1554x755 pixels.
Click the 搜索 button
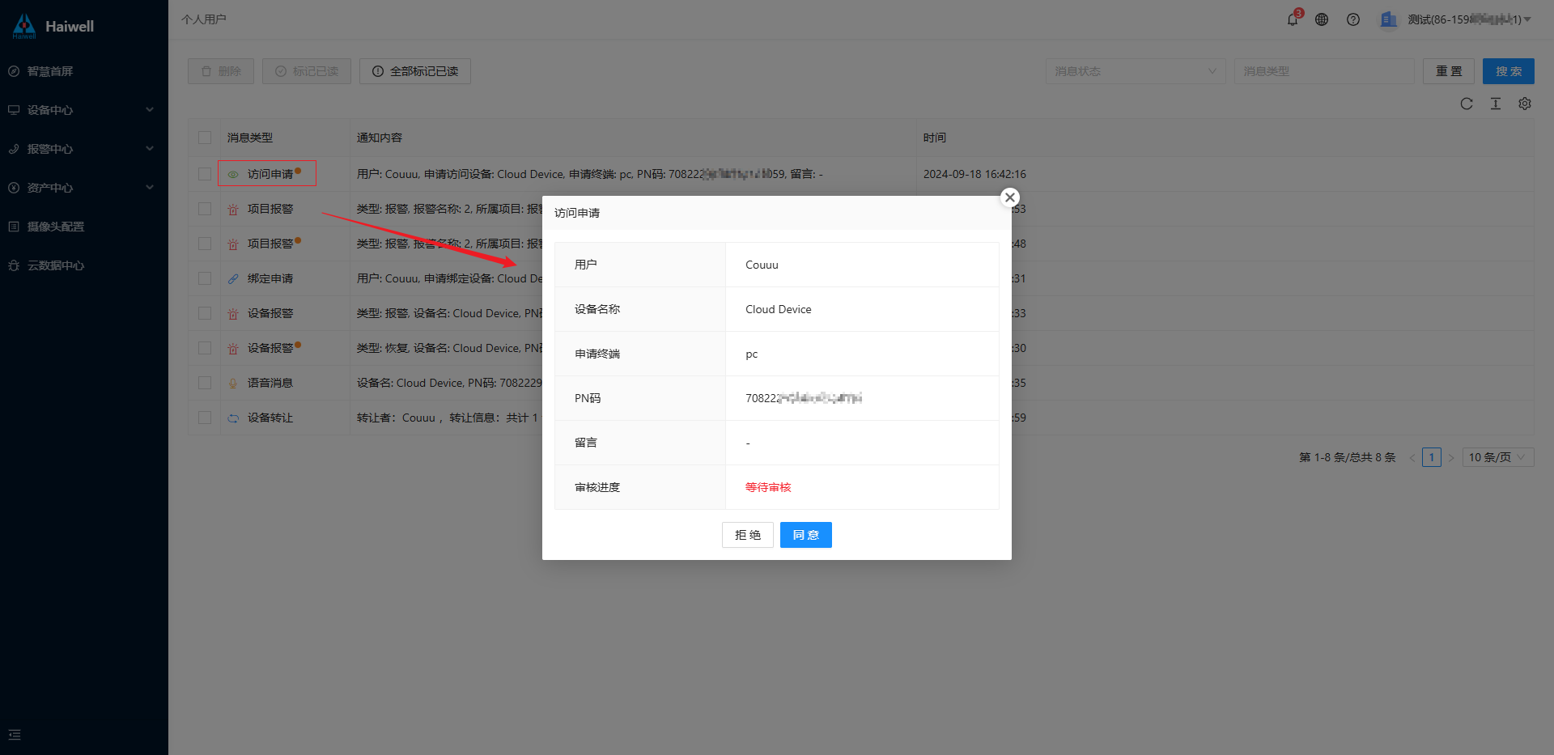[x=1509, y=71]
